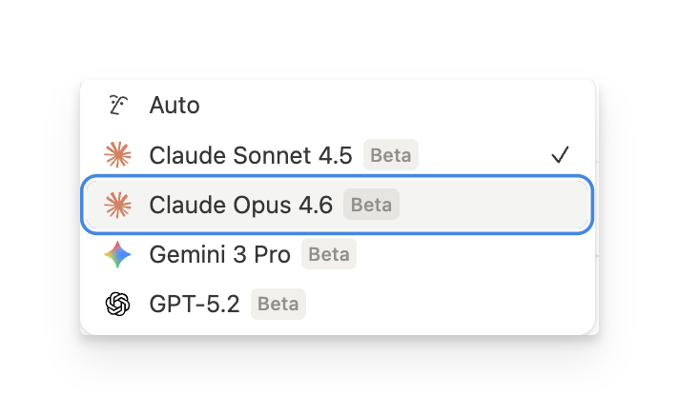Click the GPT-5.2 OpenAI knot icon
The width and height of the screenshot is (679, 415).
click(x=117, y=305)
